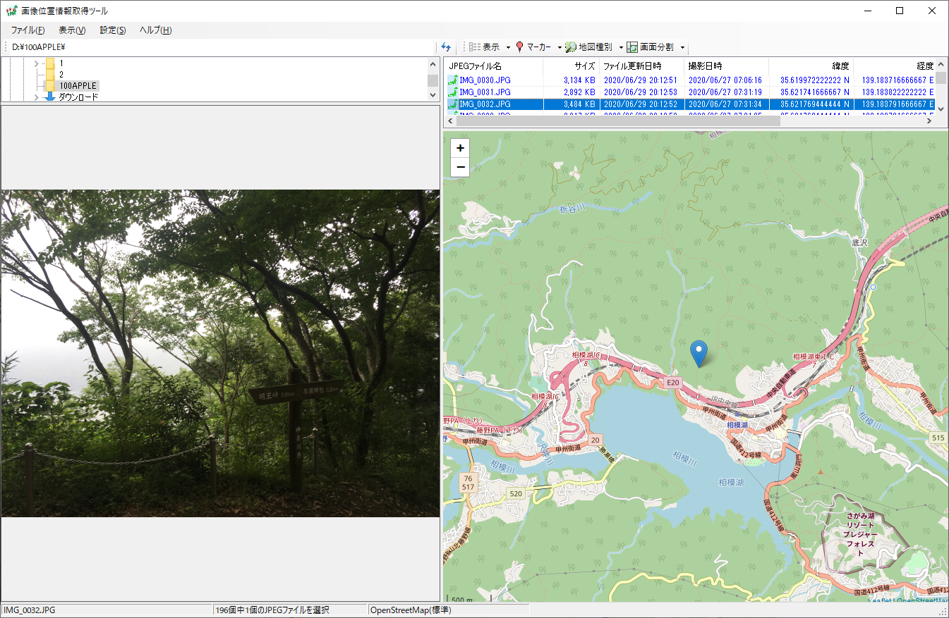Sort by ファイル更新日時 column header
949x618 pixels.
tap(641, 66)
